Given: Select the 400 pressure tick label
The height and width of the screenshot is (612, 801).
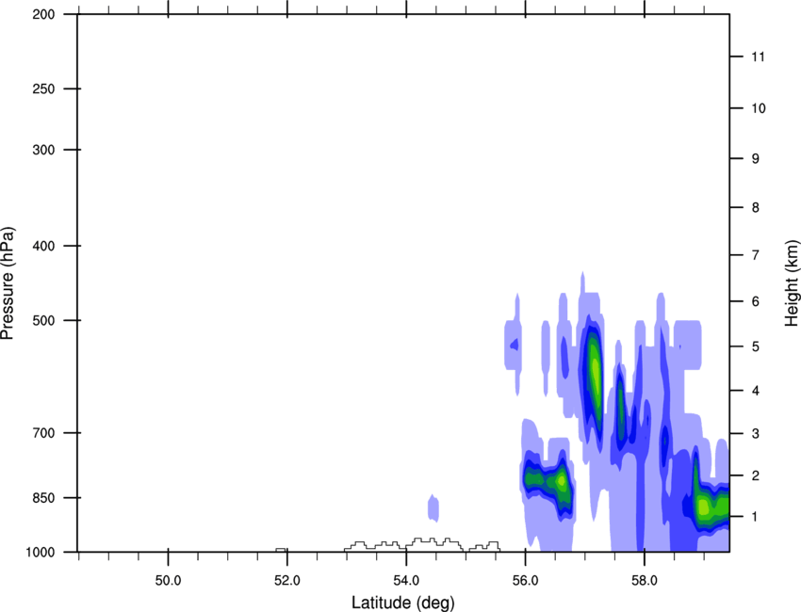Looking at the screenshot, I should [43, 246].
